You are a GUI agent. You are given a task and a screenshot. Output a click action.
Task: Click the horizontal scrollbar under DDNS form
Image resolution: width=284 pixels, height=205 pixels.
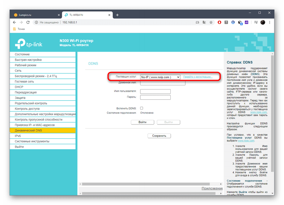(x=149, y=184)
